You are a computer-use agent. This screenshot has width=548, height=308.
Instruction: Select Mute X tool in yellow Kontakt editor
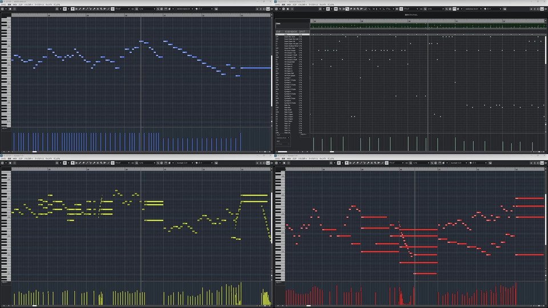click(x=98, y=163)
